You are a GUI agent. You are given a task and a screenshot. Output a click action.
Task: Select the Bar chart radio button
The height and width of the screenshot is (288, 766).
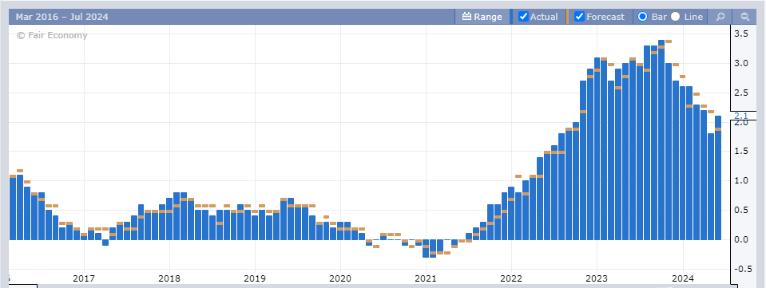[642, 17]
